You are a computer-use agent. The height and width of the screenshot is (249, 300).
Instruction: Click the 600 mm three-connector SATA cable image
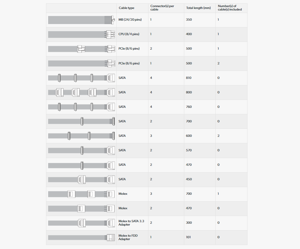click(81, 136)
